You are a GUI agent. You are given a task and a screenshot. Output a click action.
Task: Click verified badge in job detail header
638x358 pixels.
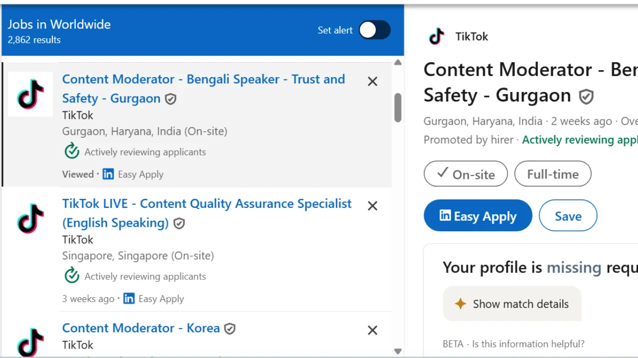tap(586, 96)
